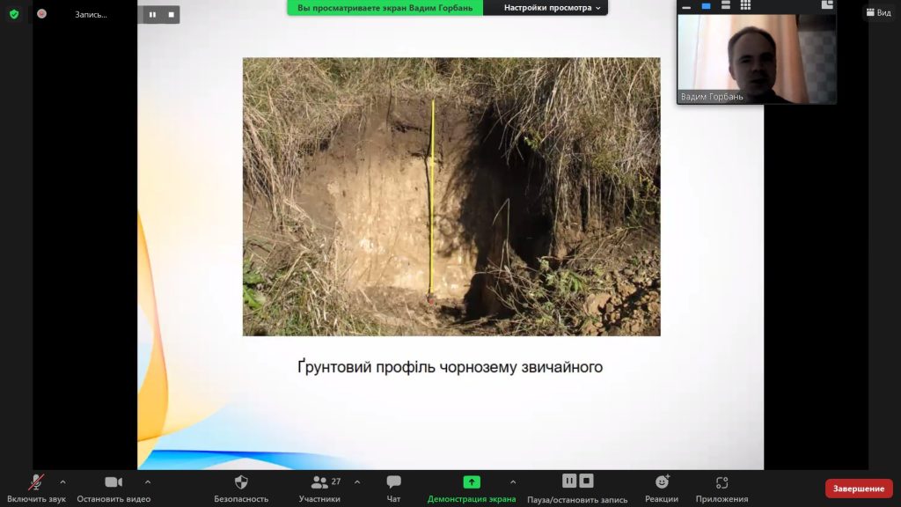
Task: Expand audio options arrow beside microphone
Action: pos(62,482)
